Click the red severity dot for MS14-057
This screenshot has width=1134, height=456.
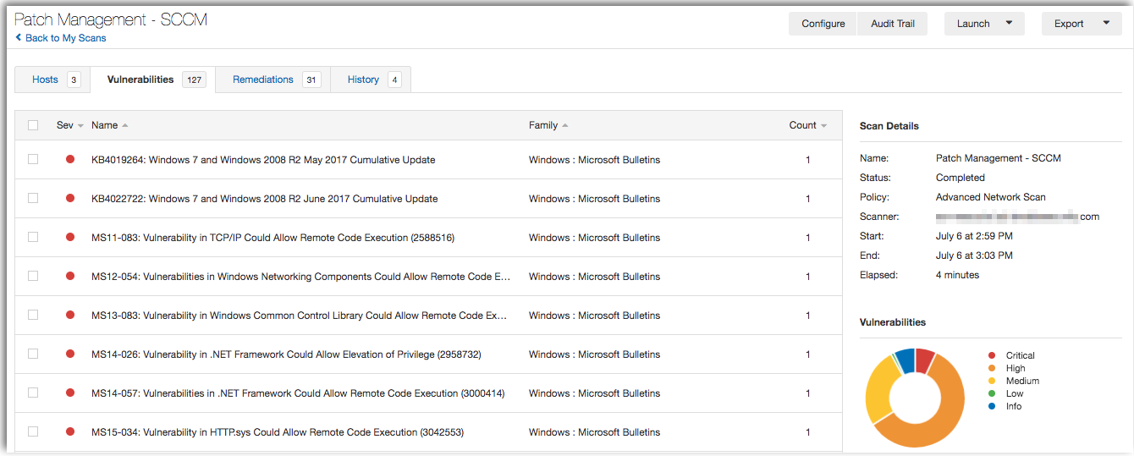pyautogui.click(x=70, y=393)
